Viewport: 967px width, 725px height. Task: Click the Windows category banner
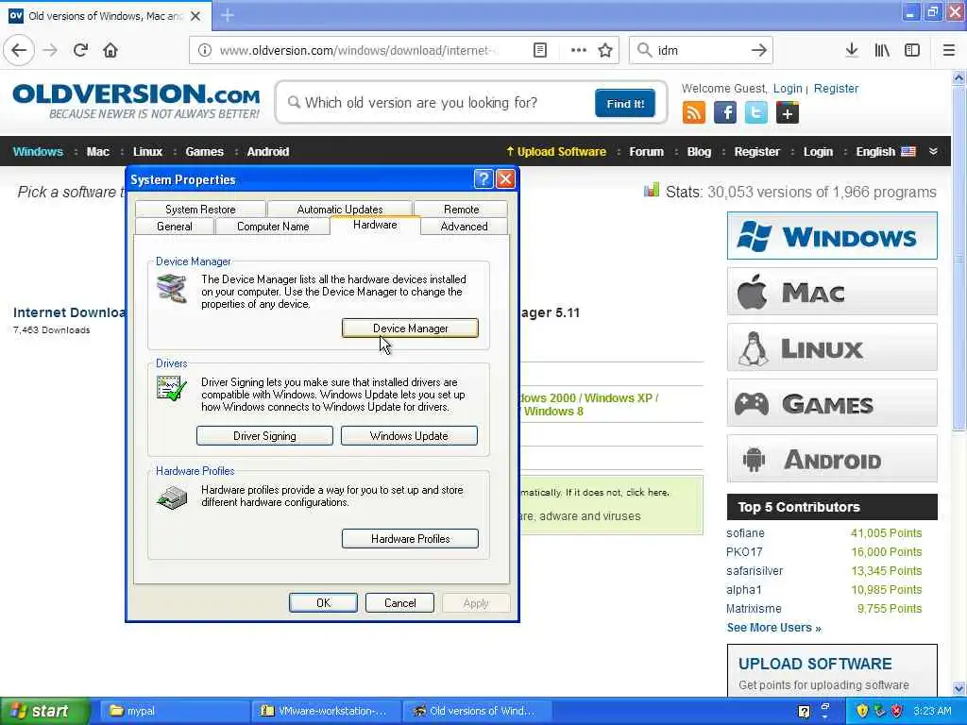tap(832, 236)
